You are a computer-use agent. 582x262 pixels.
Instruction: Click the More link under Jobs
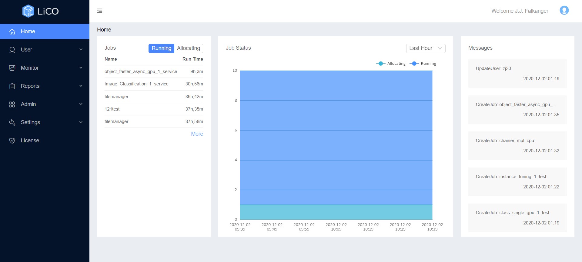(197, 134)
